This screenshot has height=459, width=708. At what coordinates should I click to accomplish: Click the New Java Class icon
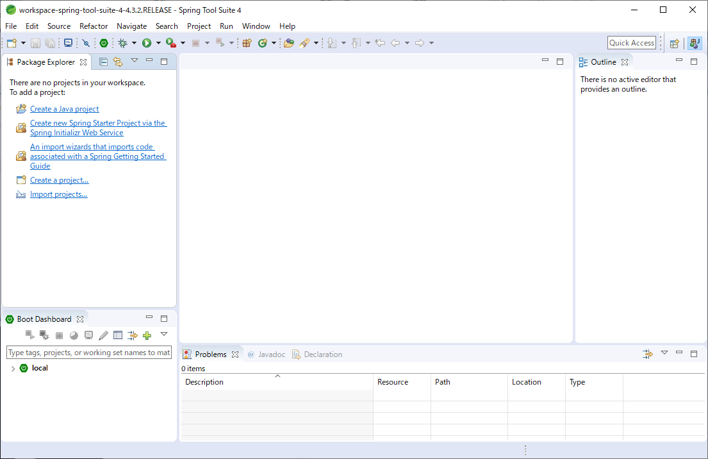[x=262, y=43]
